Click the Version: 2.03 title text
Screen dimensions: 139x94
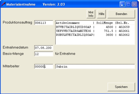tap(54, 4)
